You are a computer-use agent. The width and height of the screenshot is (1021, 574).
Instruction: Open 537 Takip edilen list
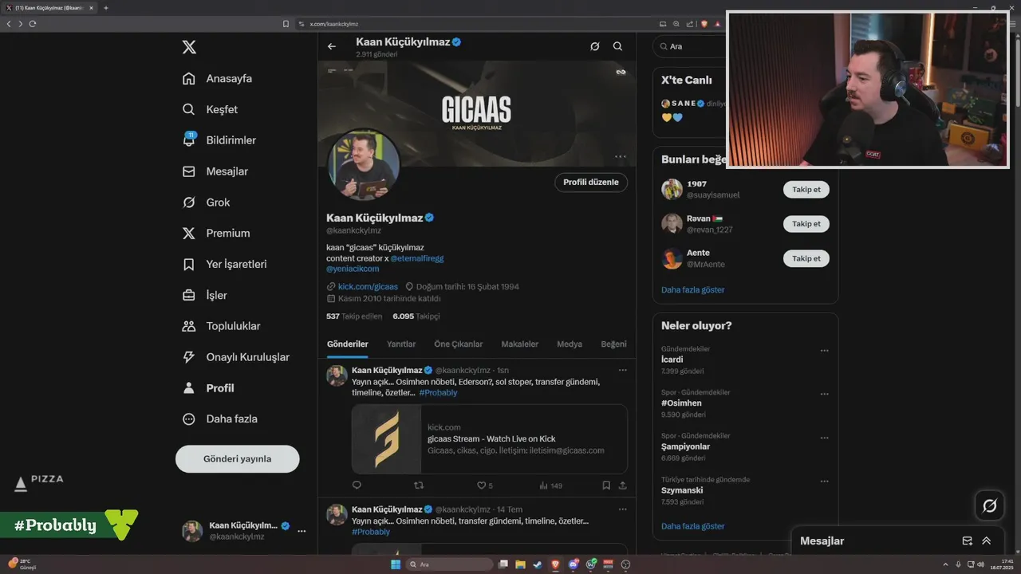pyautogui.click(x=354, y=316)
